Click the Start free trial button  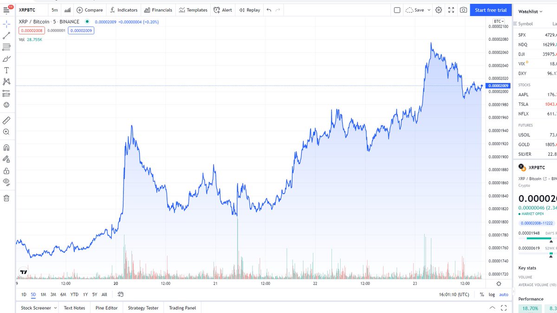click(x=491, y=10)
